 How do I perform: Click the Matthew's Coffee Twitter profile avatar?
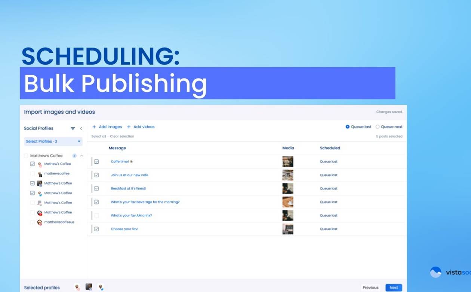40,193
